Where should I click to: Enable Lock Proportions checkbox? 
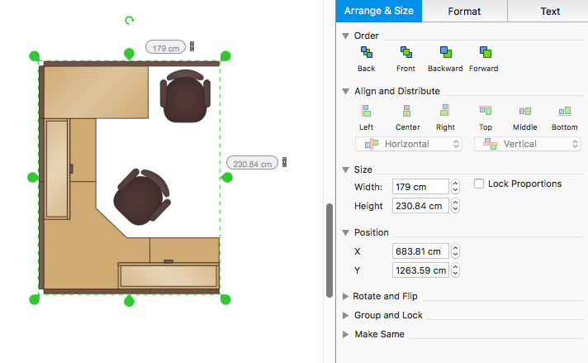point(479,184)
